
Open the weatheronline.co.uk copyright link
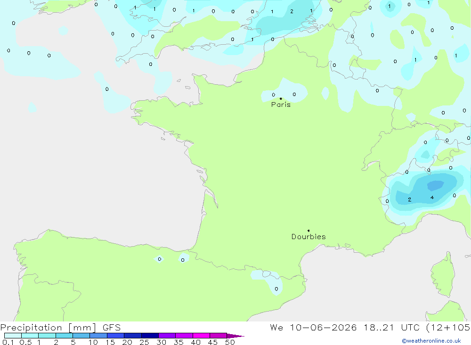(431, 341)
